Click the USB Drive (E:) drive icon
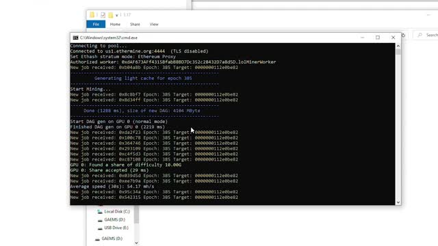Screen dimensions: 438x246 (100, 228)
